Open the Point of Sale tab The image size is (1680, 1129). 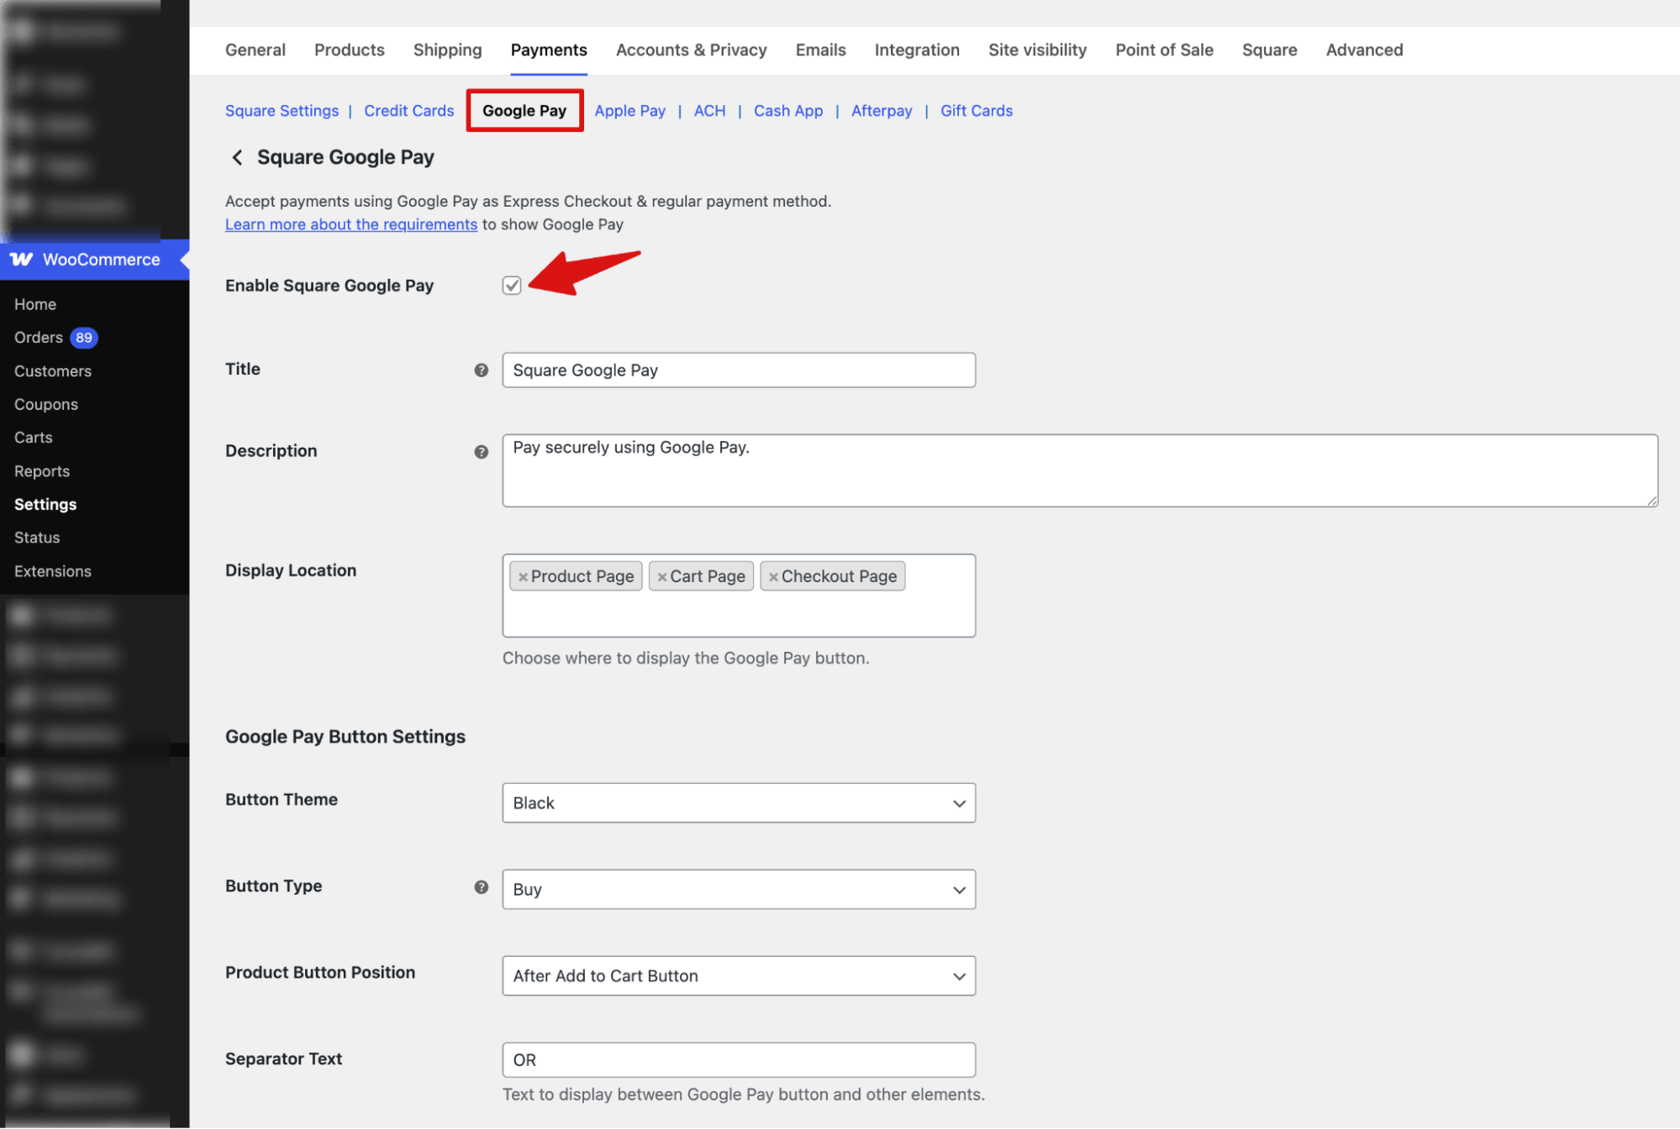1165,50
